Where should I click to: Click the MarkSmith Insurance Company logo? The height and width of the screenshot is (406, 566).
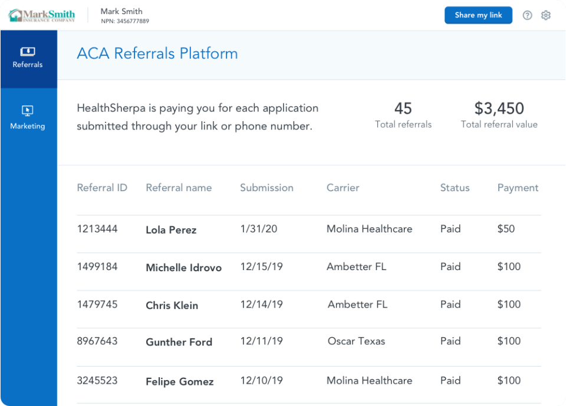(x=41, y=15)
